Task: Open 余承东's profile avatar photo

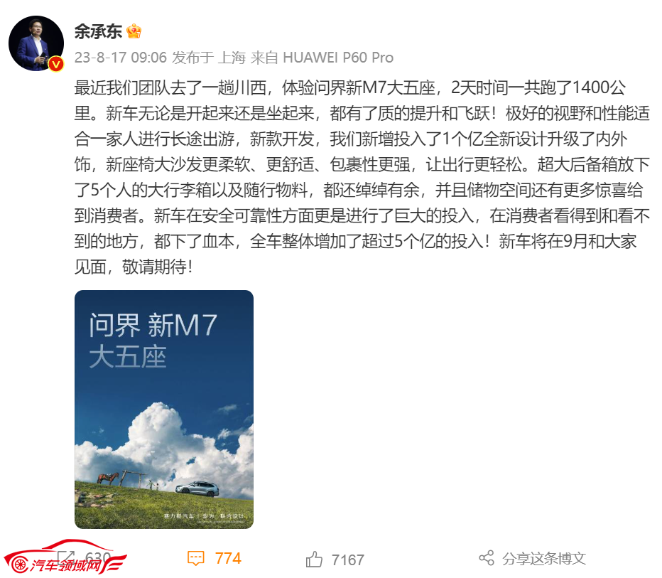Action: (36, 43)
